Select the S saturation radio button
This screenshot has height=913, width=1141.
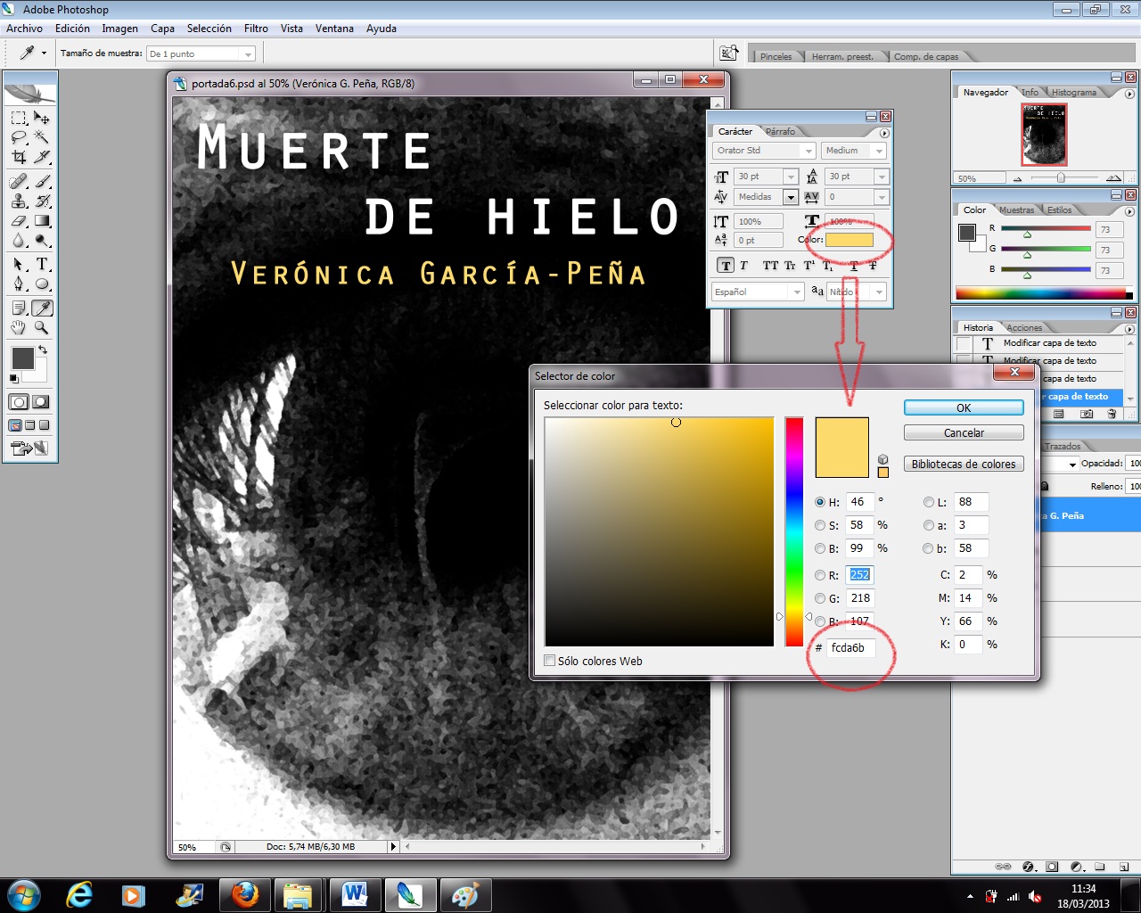pyautogui.click(x=820, y=525)
